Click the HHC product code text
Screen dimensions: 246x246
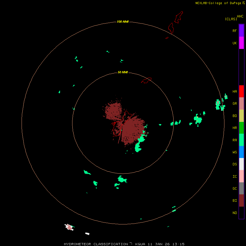pos(240,16)
